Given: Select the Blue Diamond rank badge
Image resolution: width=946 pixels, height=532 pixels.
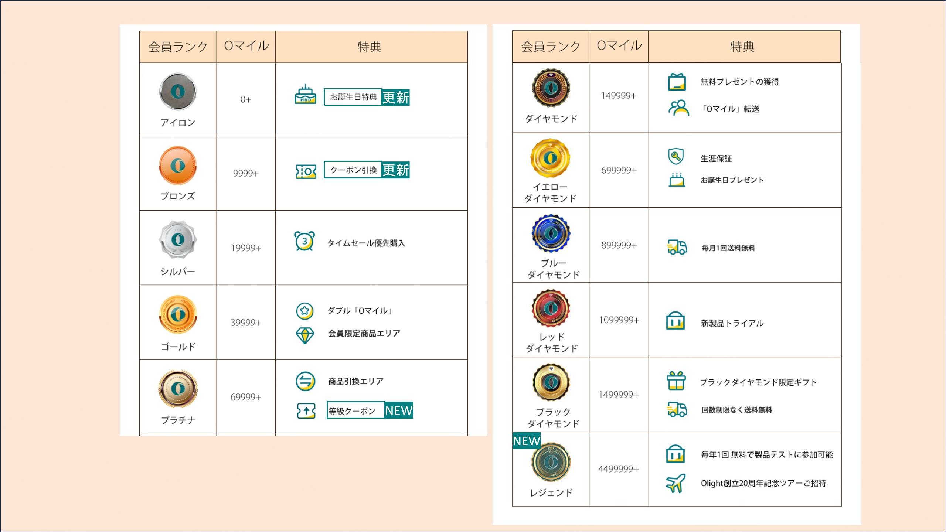Looking at the screenshot, I should click(551, 233).
